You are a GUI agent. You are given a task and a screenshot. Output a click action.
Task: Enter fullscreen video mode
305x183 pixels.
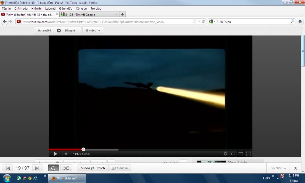click(x=248, y=153)
